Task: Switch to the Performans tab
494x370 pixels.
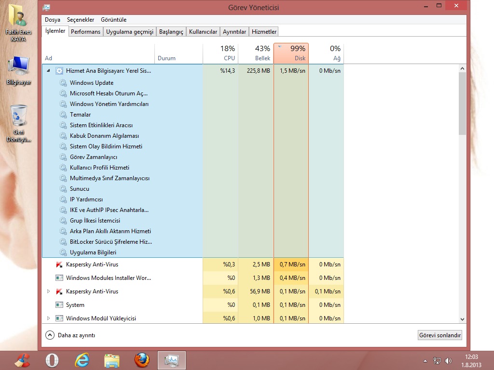Action: (85, 32)
